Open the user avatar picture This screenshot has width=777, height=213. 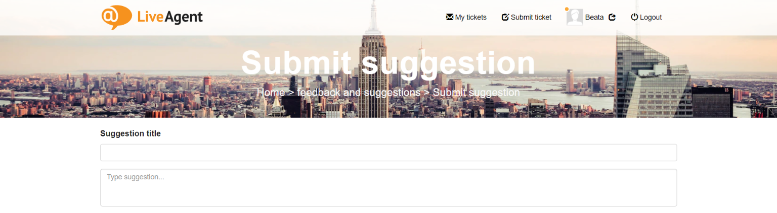tap(575, 17)
